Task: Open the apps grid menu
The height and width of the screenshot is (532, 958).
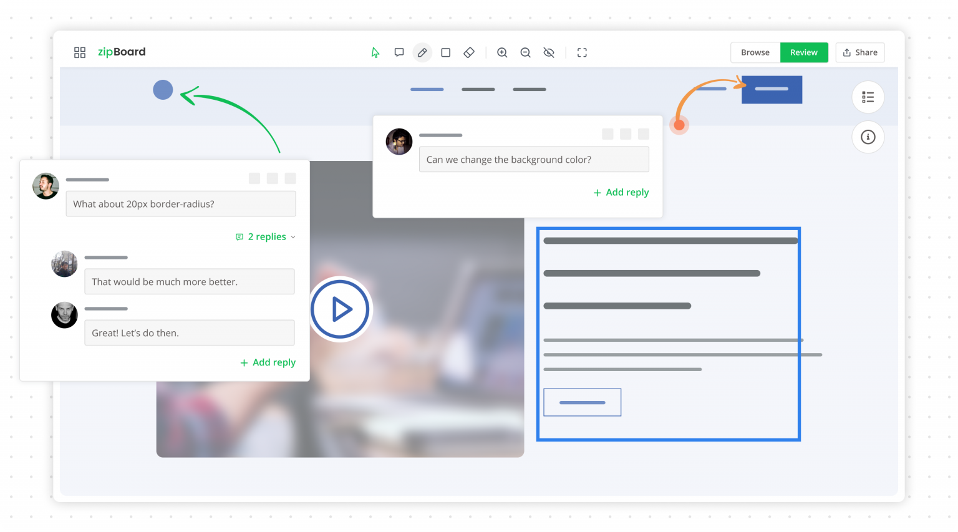Action: (80, 52)
